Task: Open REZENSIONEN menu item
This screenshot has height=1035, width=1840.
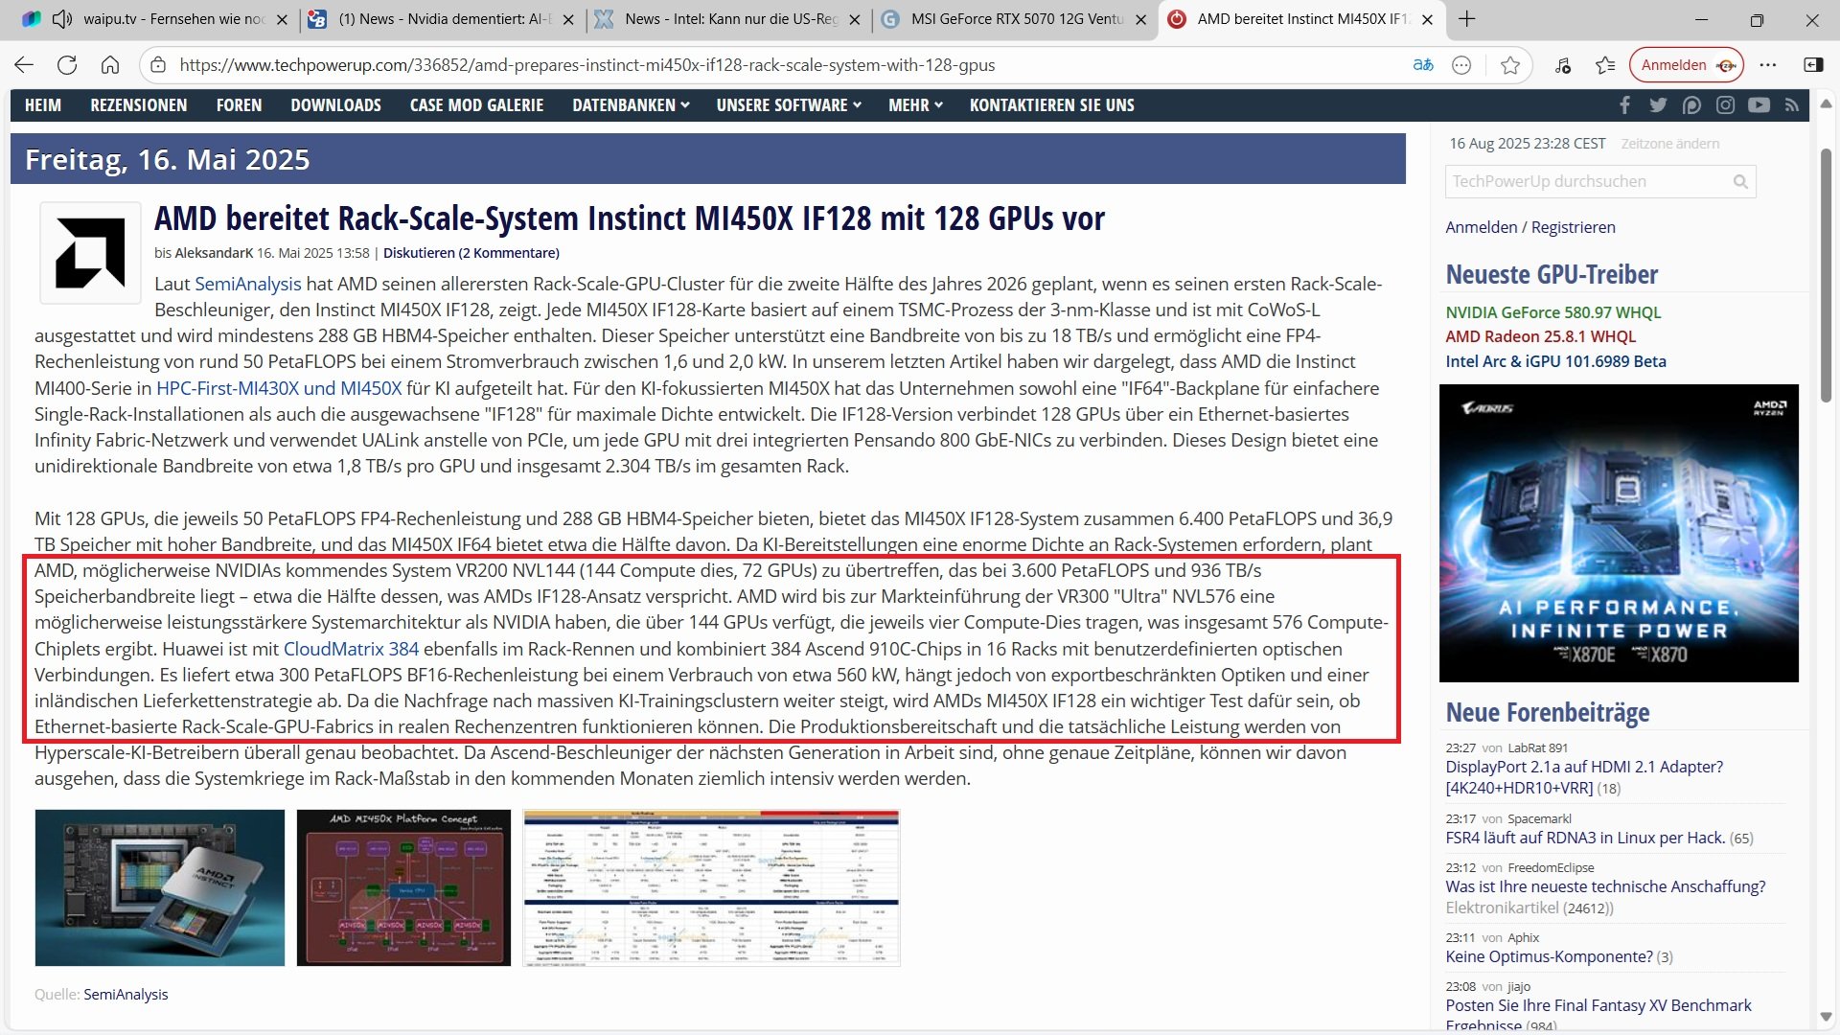Action: click(139, 105)
